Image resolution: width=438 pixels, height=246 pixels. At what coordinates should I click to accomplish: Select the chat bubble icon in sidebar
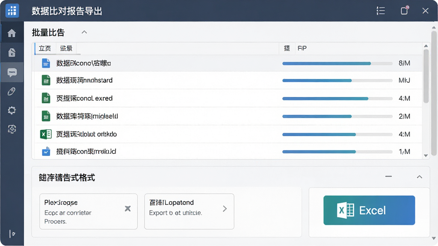pyautogui.click(x=12, y=72)
